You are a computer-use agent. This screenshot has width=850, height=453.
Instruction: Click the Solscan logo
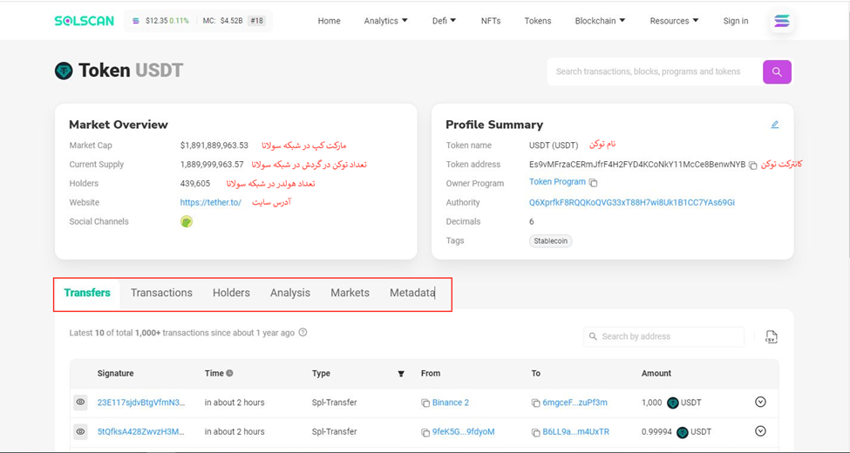(x=84, y=21)
